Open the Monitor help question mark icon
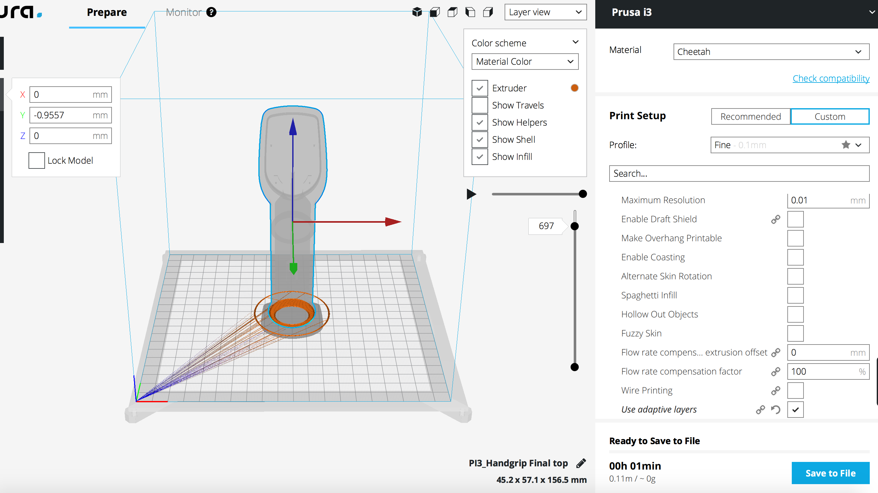878x493 pixels. (x=211, y=12)
